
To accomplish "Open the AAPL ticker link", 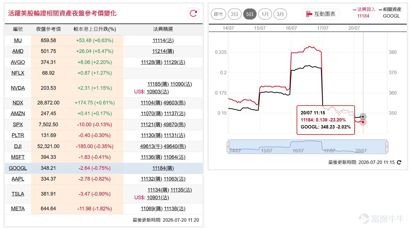I will [x=18, y=179].
